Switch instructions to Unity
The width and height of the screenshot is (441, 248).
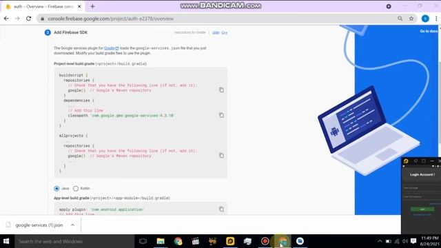click(216, 32)
